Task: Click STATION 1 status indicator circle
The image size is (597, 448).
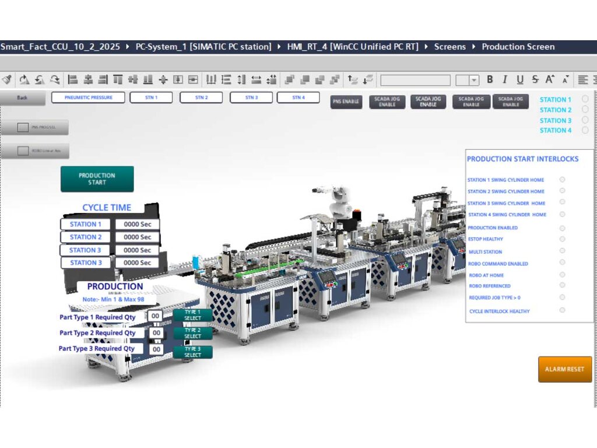Action: pyautogui.click(x=585, y=99)
